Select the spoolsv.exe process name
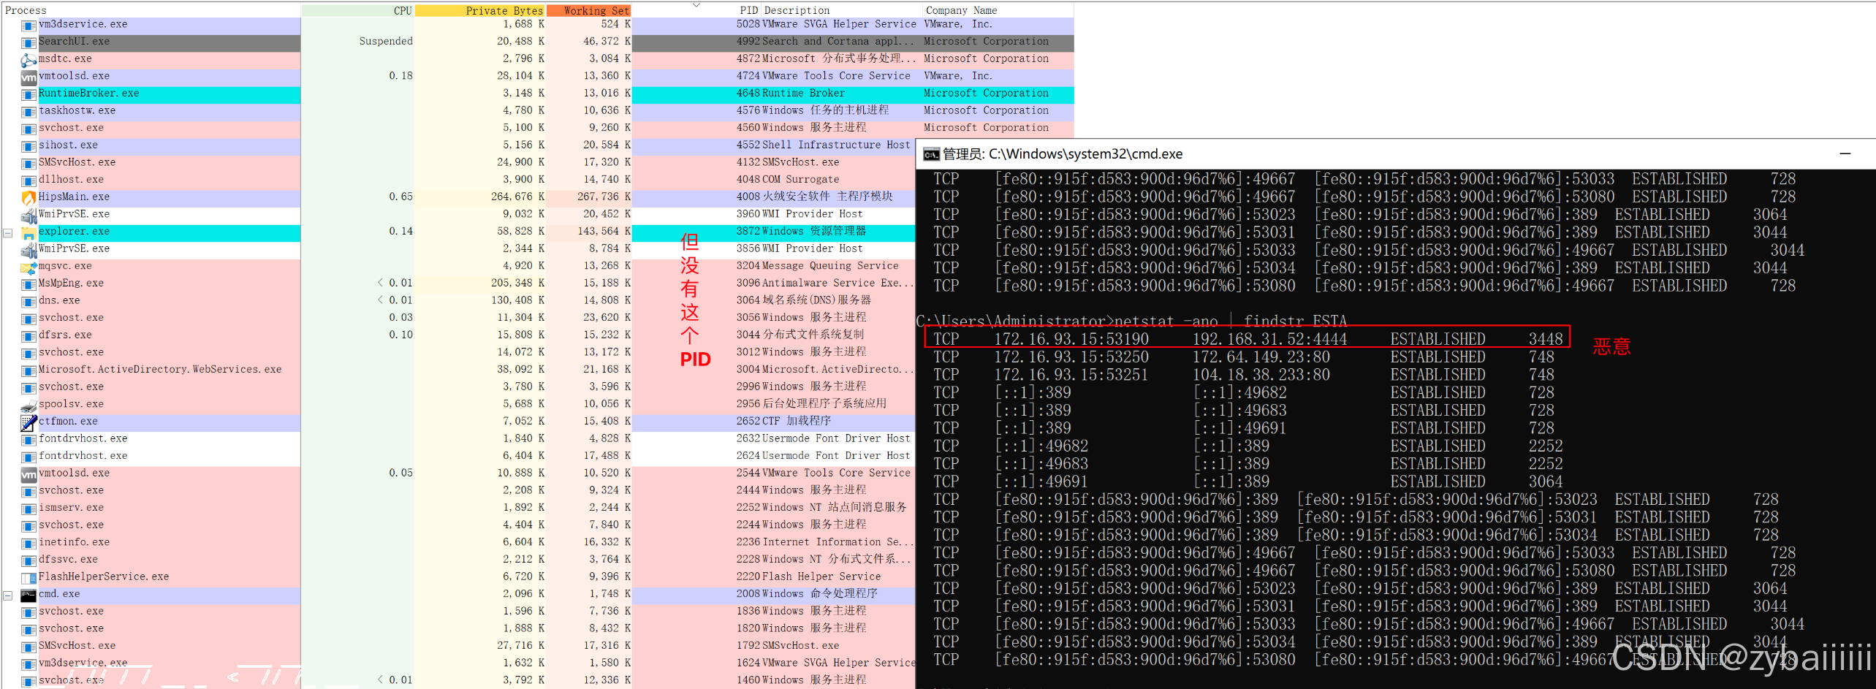This screenshot has width=1876, height=689. (x=71, y=404)
